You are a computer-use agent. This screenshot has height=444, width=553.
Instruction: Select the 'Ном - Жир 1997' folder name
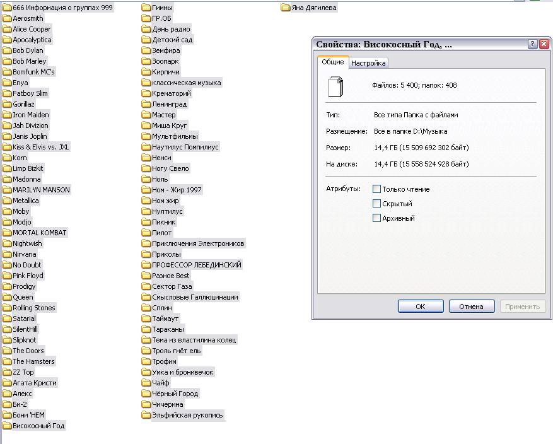(177, 190)
